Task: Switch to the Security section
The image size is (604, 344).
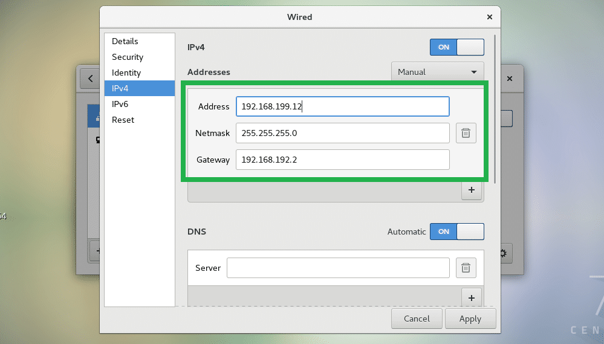Action: 128,57
